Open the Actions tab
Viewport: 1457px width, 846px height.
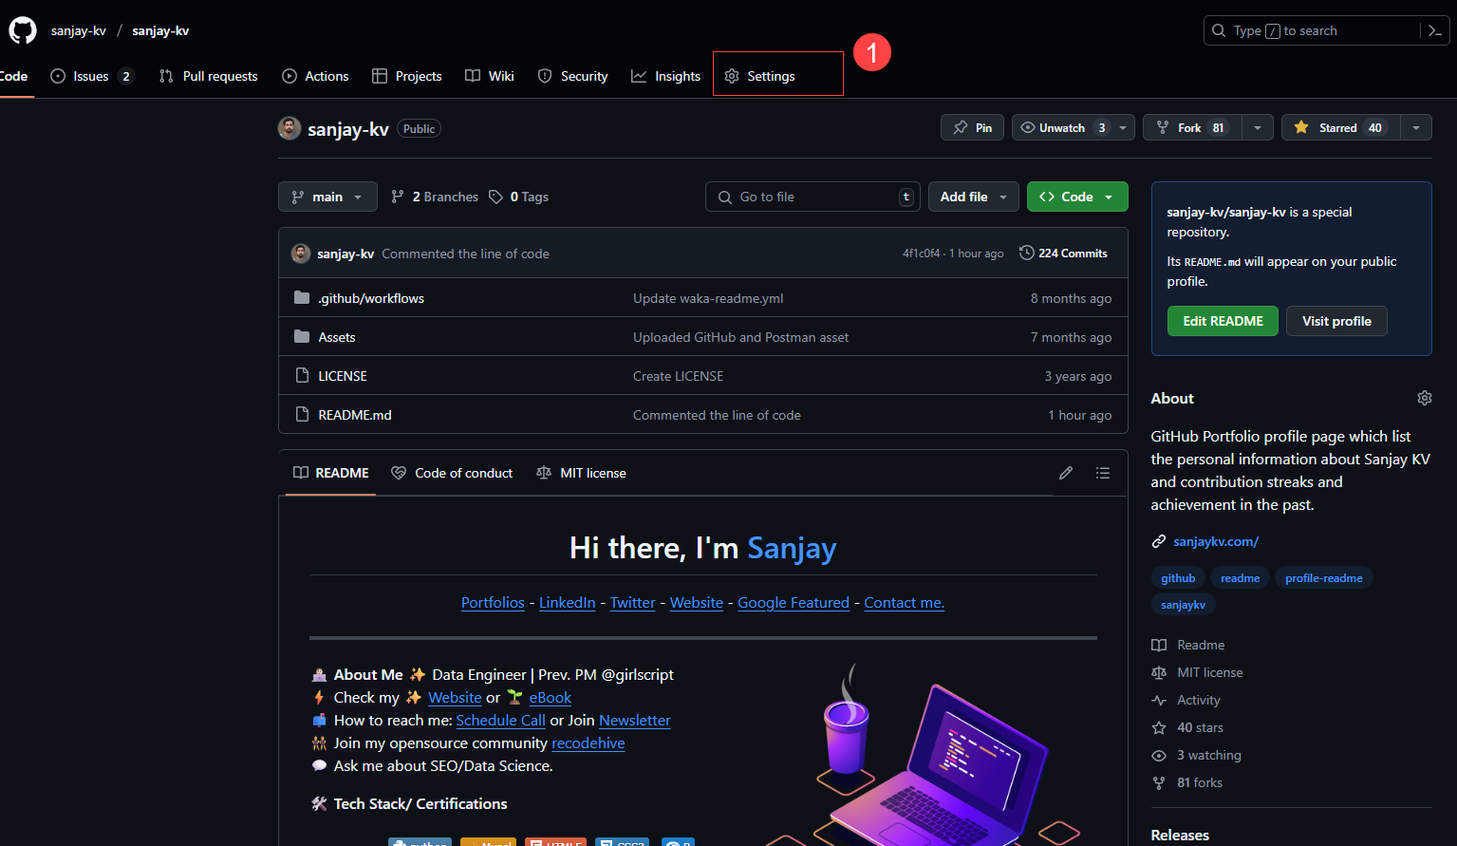316,76
